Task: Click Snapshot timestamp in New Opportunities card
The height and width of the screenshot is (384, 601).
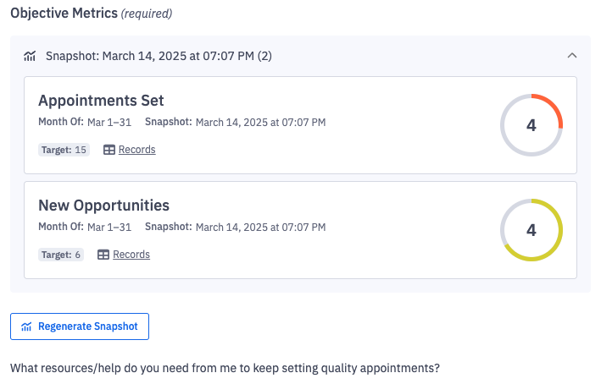Action: point(260,228)
